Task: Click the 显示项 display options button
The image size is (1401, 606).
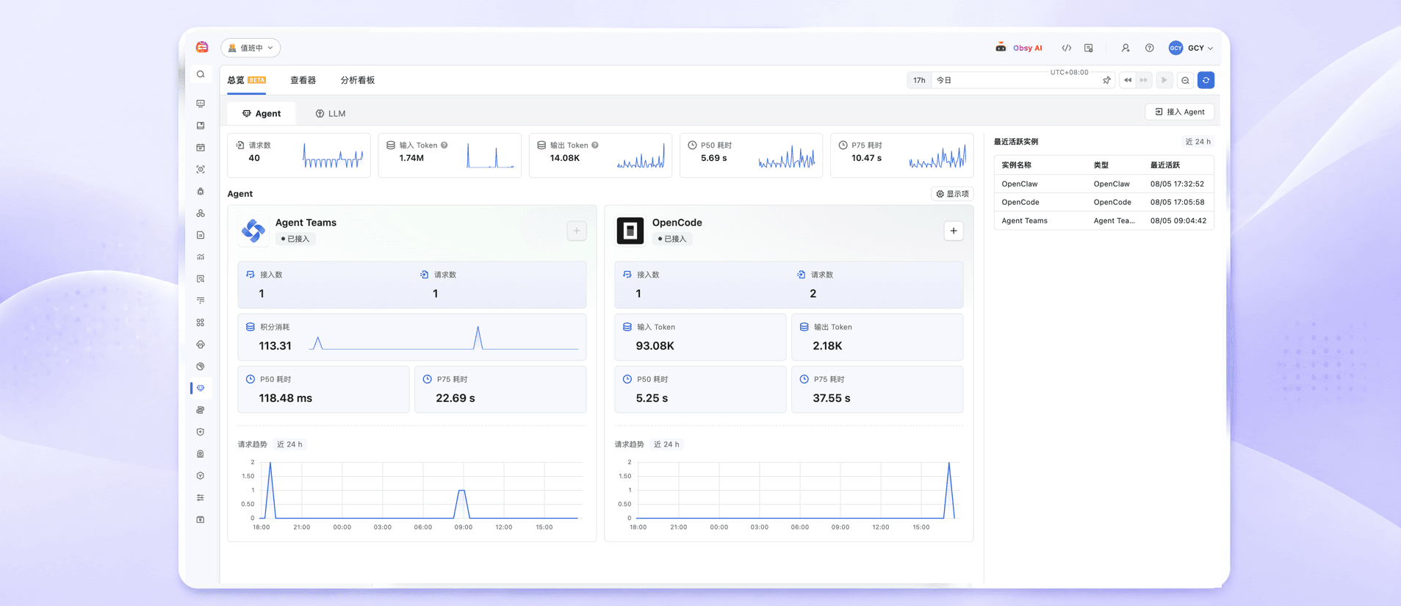Action: pos(953,194)
